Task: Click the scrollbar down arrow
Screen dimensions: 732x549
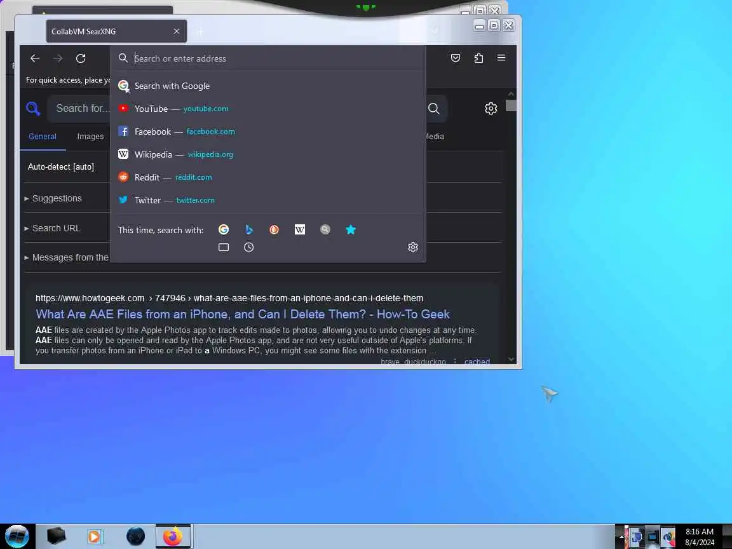Action: tap(511, 359)
